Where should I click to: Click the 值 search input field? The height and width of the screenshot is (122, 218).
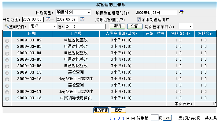[x=86, y=27]
